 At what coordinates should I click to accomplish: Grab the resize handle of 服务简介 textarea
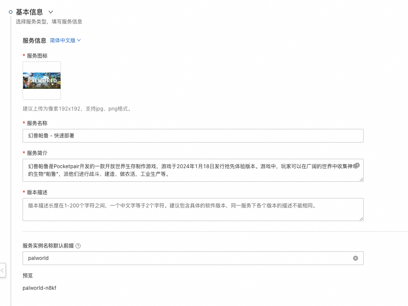coord(361,179)
